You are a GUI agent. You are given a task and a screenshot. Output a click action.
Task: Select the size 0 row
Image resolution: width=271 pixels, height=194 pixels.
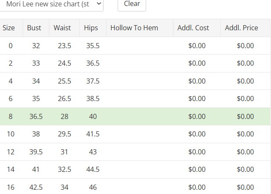pos(135,46)
